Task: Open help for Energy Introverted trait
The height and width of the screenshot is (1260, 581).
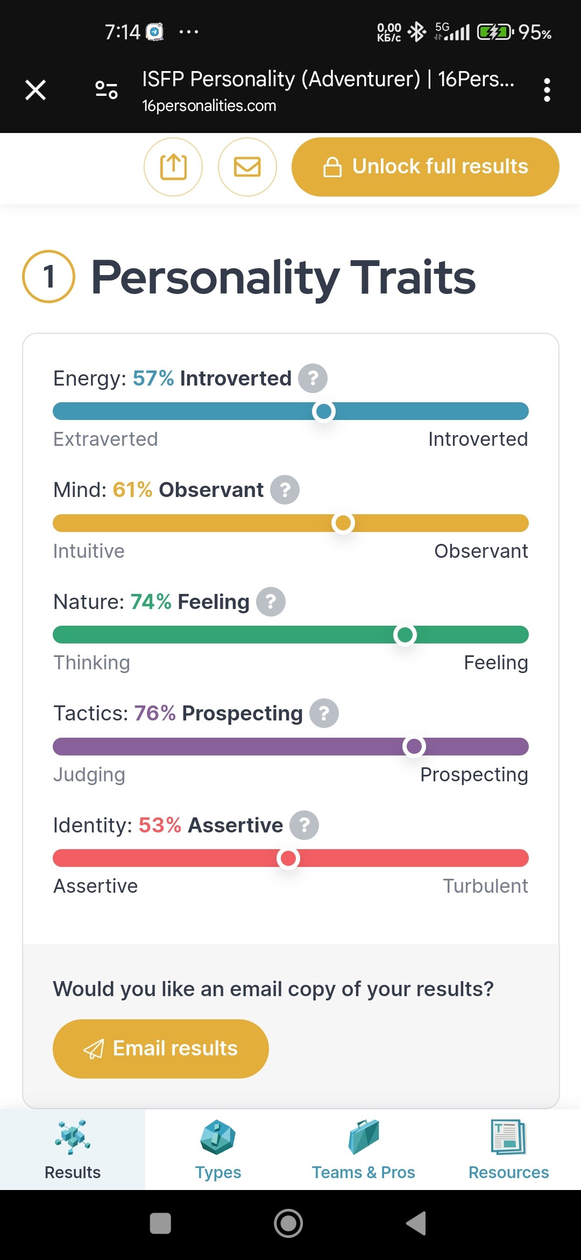Action: coord(313,378)
